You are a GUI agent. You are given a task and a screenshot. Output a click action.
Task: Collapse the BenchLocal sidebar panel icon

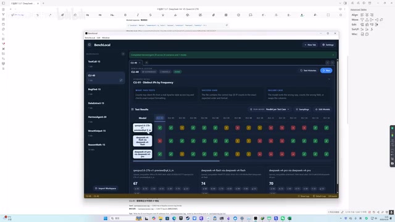pos(89,45)
